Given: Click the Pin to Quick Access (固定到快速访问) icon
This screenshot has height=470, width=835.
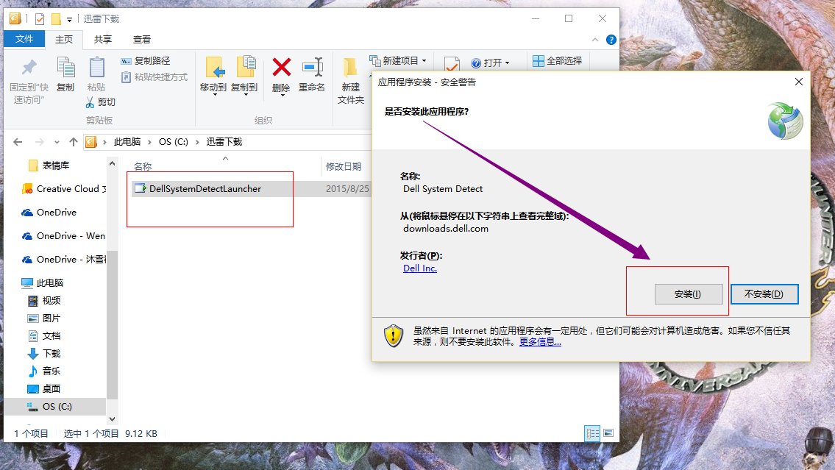Looking at the screenshot, I should coord(29,67).
